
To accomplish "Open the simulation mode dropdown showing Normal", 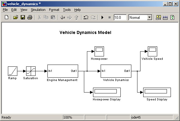I will [140, 17].
